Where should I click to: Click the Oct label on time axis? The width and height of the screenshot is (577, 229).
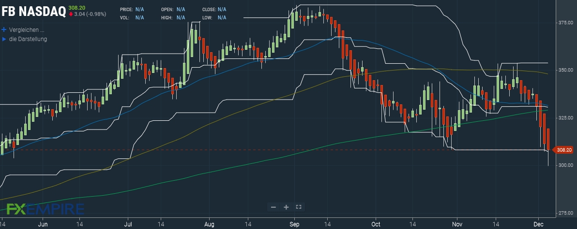click(x=376, y=224)
